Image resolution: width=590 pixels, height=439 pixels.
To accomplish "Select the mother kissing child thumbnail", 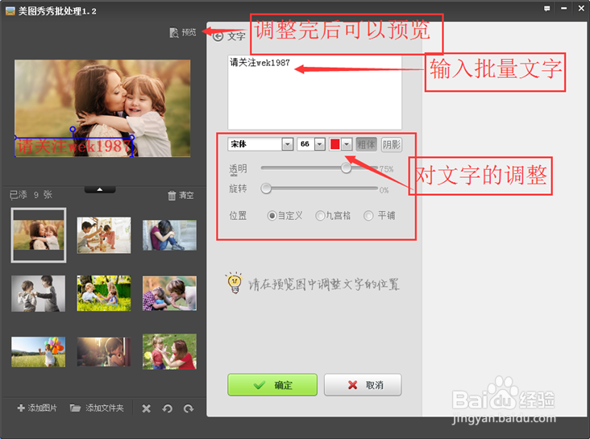I will point(39,235).
